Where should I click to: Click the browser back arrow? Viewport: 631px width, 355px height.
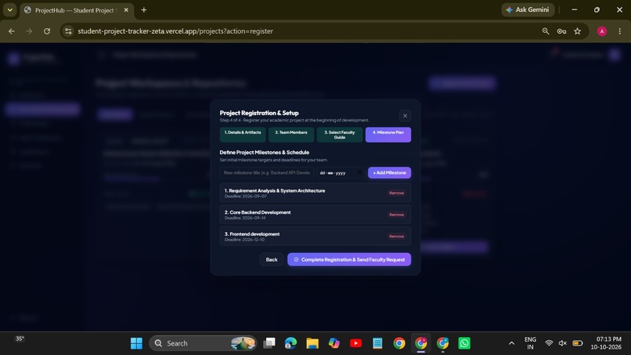(x=12, y=31)
